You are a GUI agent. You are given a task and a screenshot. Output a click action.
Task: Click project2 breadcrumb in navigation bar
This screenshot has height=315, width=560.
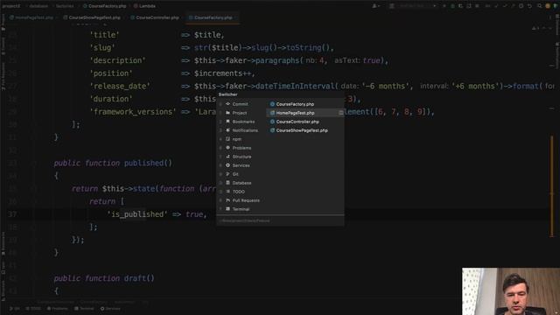tap(11, 6)
